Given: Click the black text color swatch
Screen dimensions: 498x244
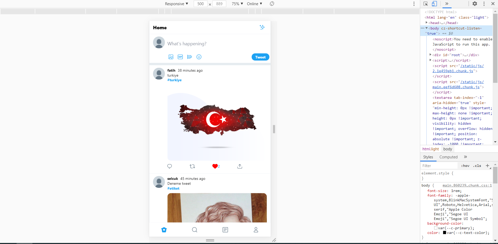Looking at the screenshot, I should [445, 233].
